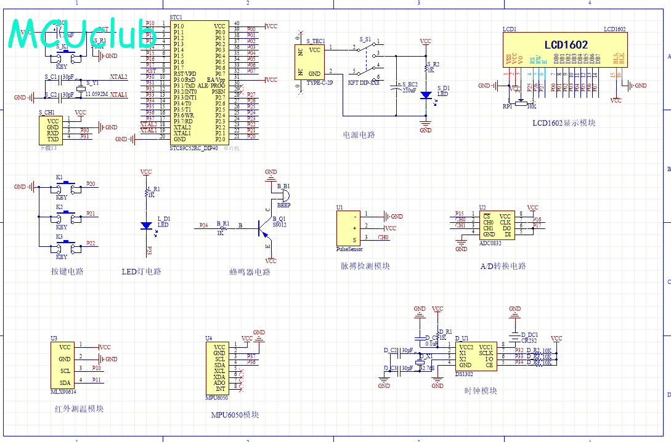
Task: Click the K1 pushbutton key symbol
Action: pos(66,187)
